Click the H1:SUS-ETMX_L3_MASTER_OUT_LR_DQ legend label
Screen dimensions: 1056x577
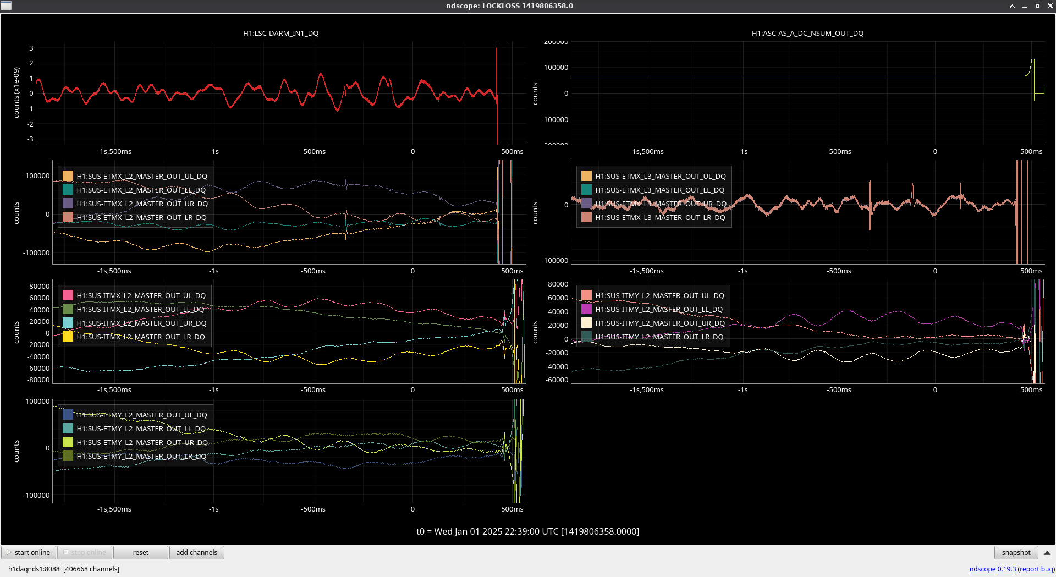point(660,217)
